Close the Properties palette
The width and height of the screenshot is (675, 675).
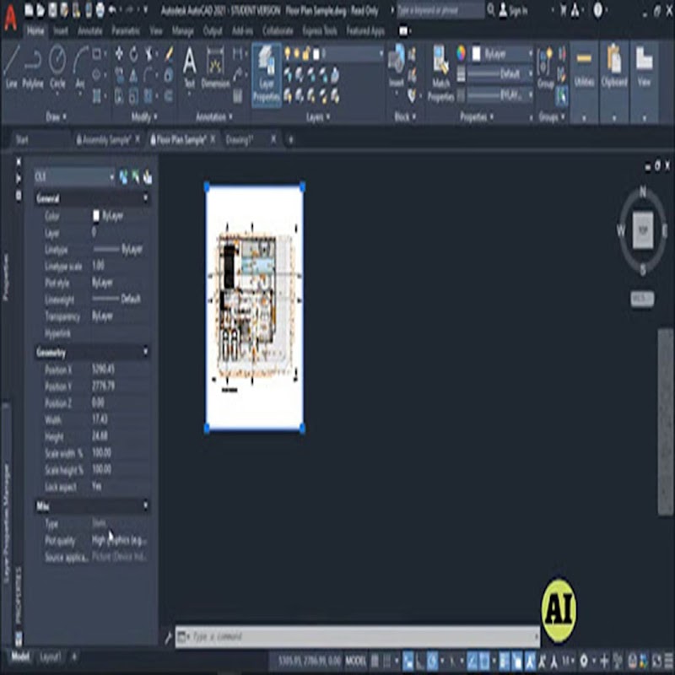coord(19,162)
